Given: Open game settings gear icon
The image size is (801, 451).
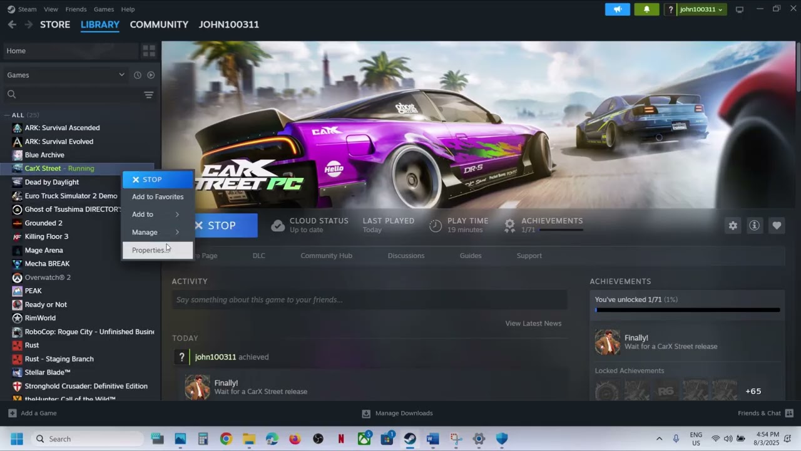Looking at the screenshot, I should click(733, 225).
